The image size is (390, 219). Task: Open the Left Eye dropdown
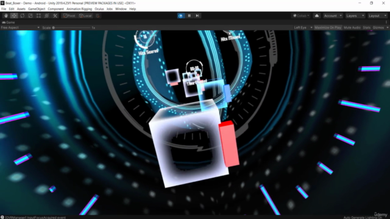(303, 27)
